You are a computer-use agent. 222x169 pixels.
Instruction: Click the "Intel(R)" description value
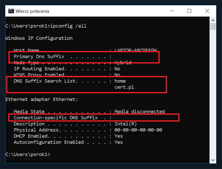tap(126, 124)
